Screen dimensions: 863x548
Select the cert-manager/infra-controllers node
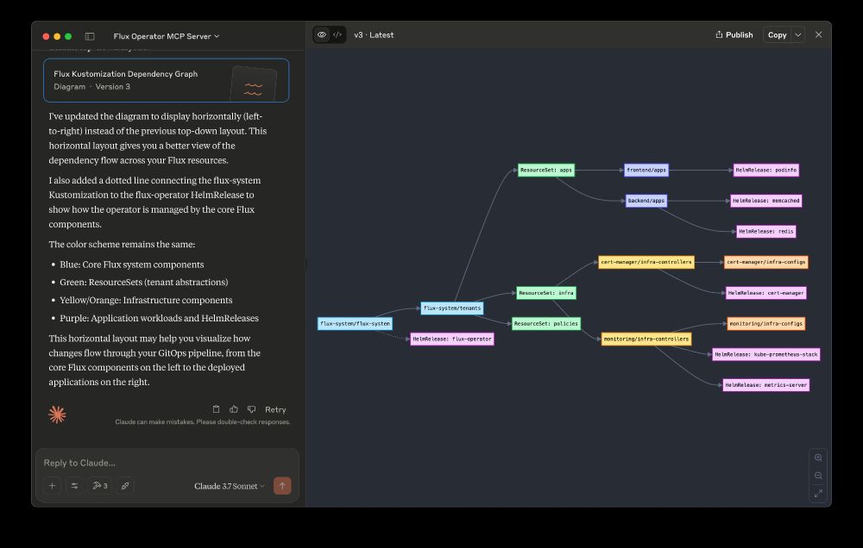pos(646,262)
